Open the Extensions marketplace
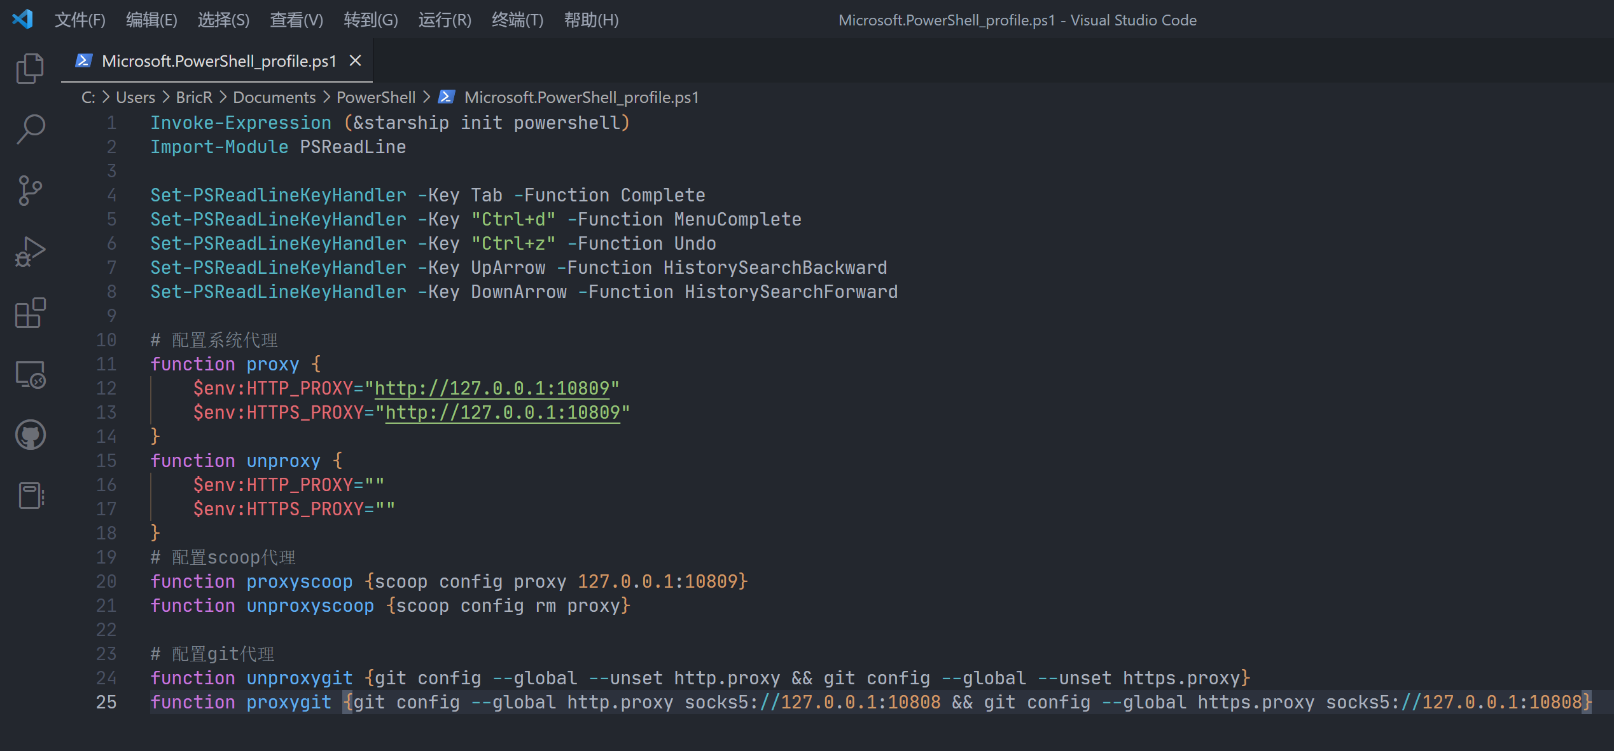The height and width of the screenshot is (751, 1614). pos(29,313)
